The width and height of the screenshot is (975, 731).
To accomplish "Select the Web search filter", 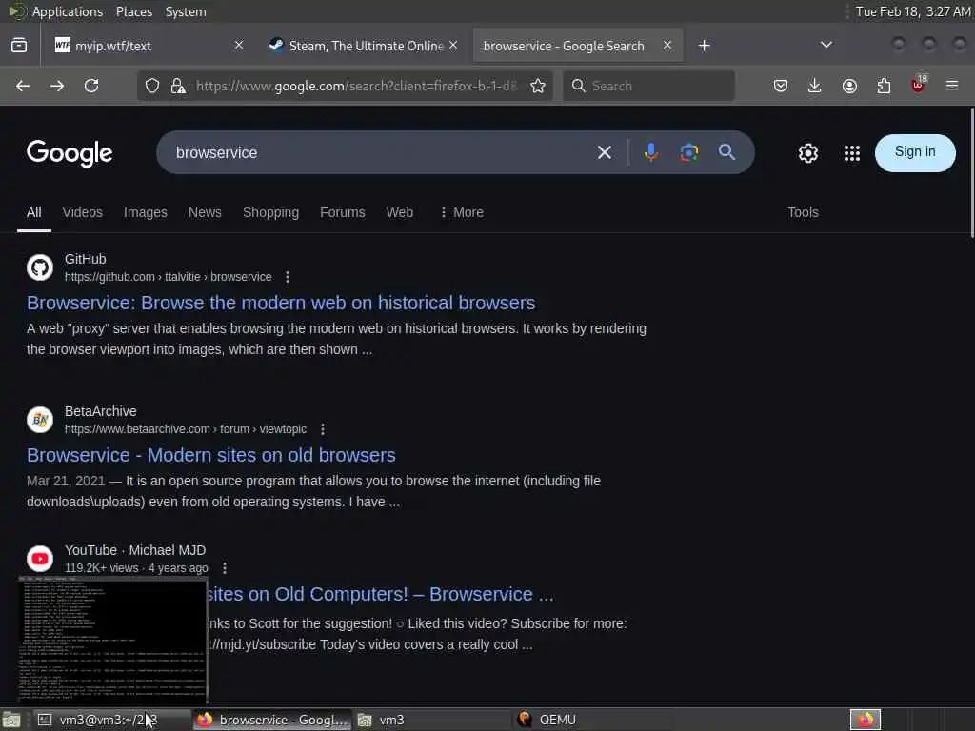I will click(x=399, y=212).
